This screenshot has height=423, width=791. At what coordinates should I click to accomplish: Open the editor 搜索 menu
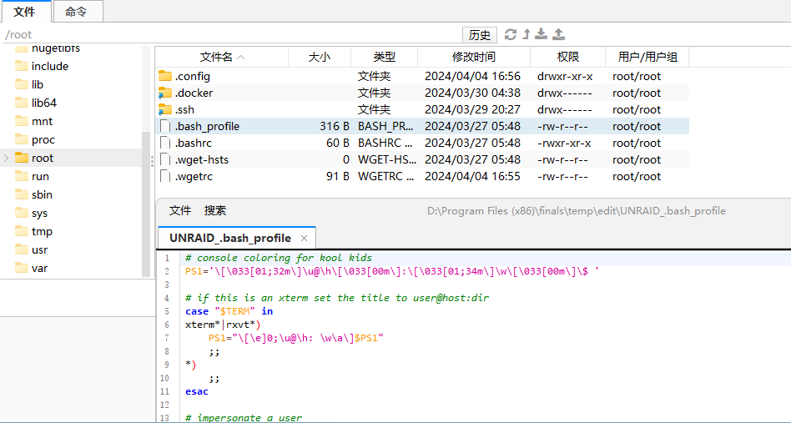click(215, 210)
